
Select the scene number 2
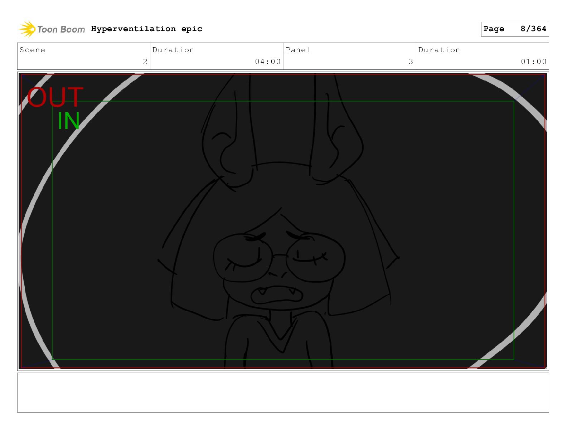coord(145,62)
